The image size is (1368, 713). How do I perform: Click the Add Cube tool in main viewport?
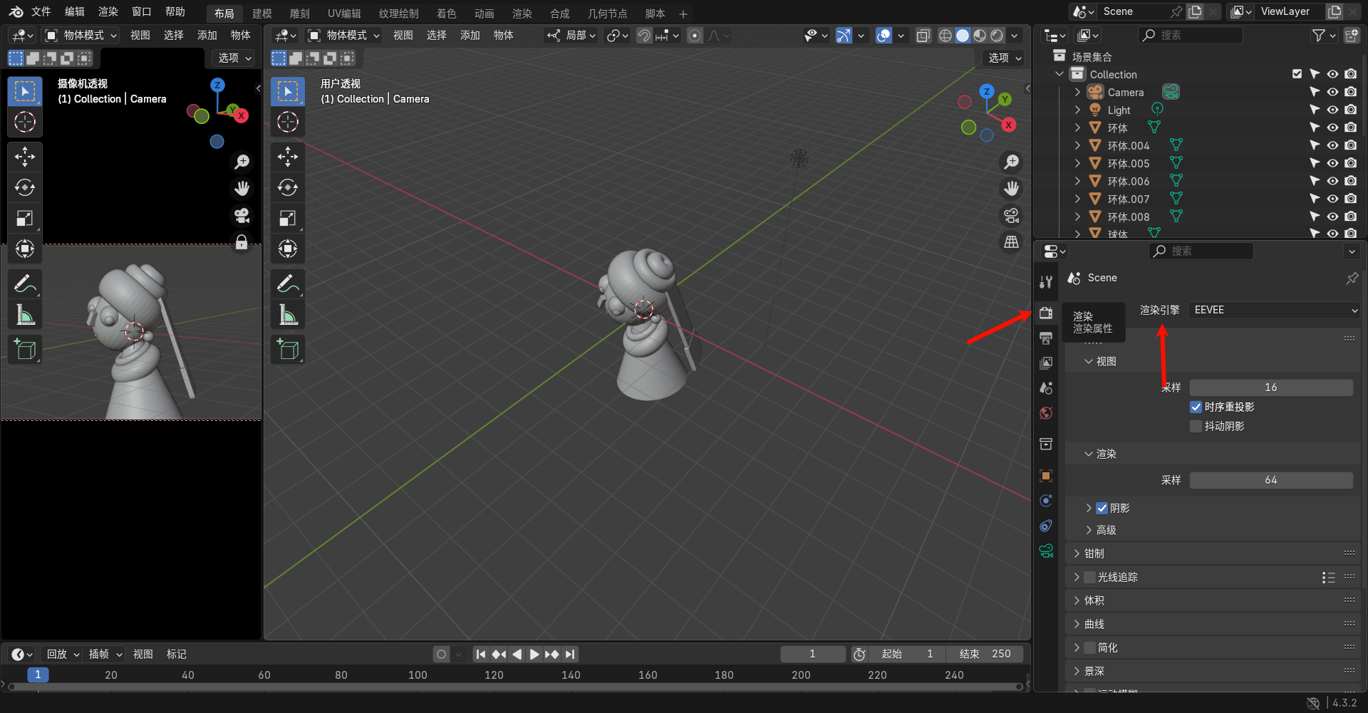click(x=288, y=349)
